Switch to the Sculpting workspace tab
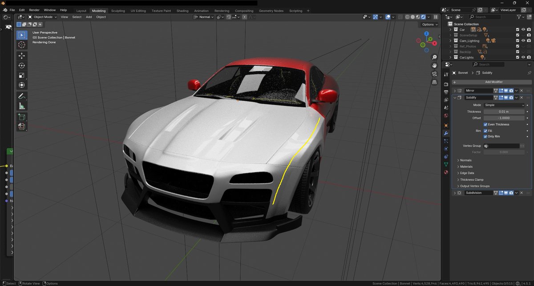This screenshot has height=286, width=534. pos(118,11)
